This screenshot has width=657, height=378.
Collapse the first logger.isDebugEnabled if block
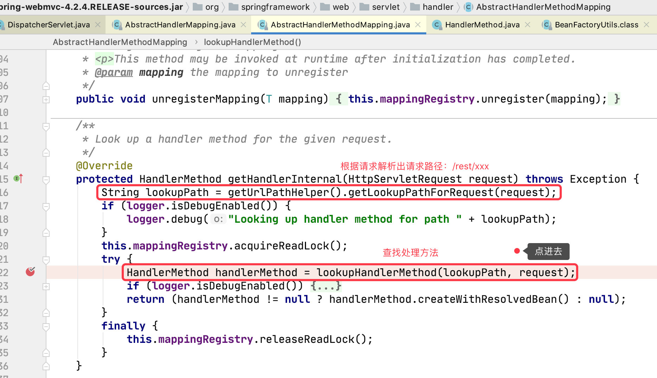pyautogui.click(x=46, y=206)
